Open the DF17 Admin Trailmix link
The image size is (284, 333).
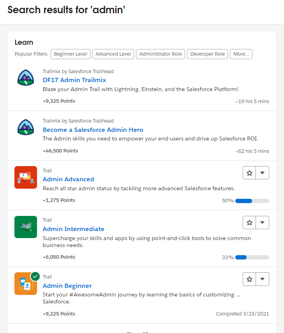coord(74,80)
